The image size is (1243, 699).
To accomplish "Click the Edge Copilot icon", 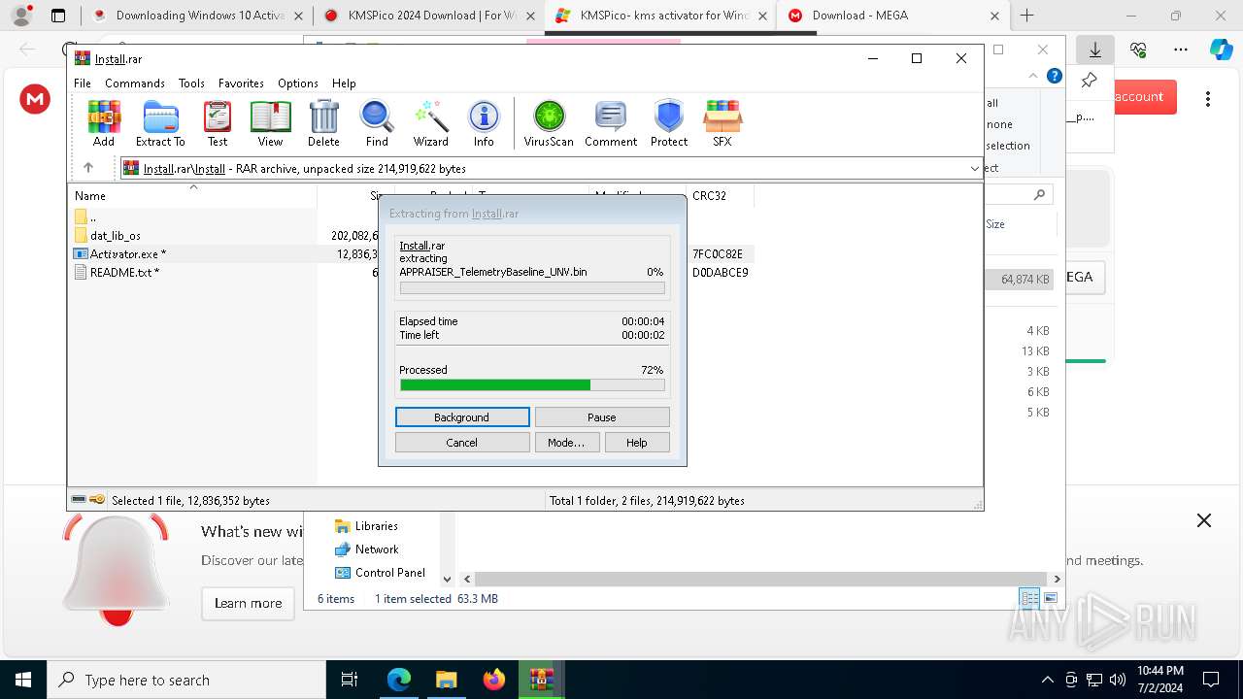I will tap(1221, 50).
